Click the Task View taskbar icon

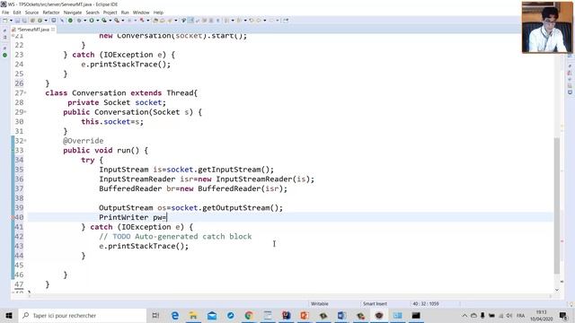pyautogui.click(x=155, y=315)
